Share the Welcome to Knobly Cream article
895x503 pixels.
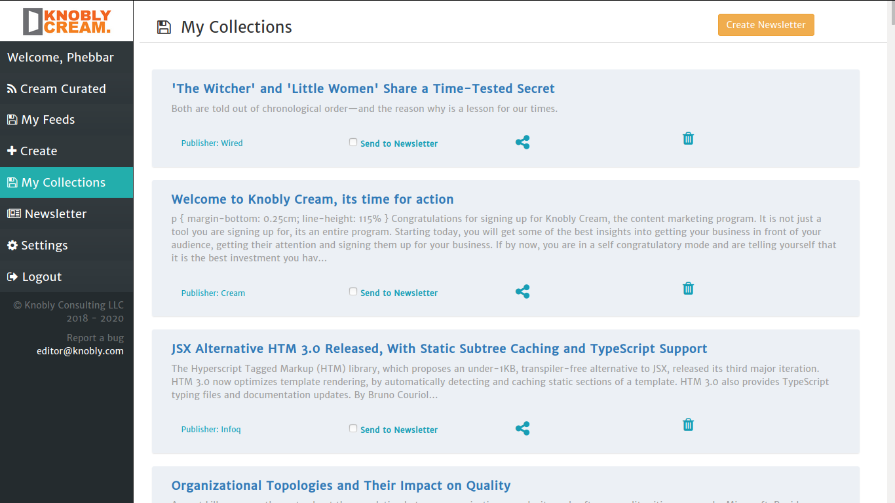point(522,291)
